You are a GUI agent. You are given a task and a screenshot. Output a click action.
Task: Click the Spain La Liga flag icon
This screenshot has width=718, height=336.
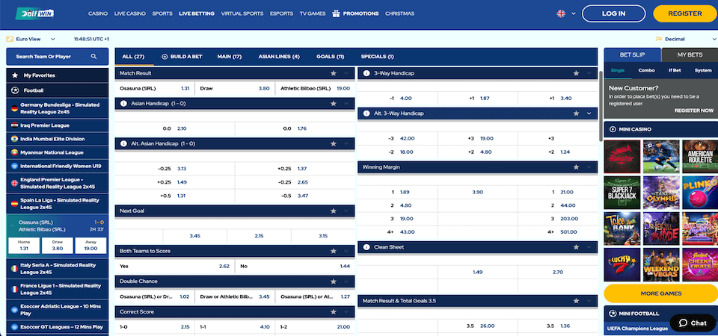click(x=15, y=203)
